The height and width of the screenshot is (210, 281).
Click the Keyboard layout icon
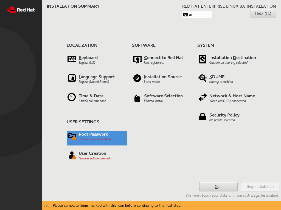click(x=72, y=59)
